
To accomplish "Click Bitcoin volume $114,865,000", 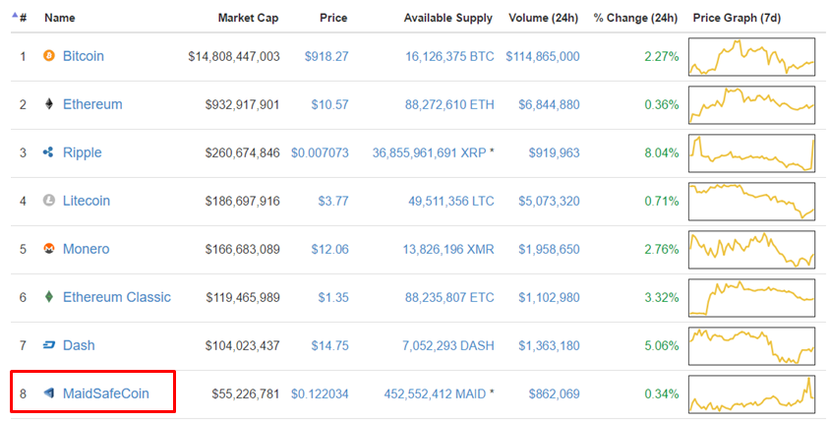I will tap(543, 56).
